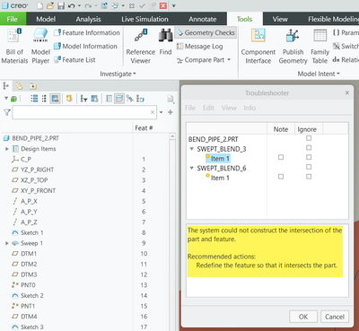Clear the model tree search with X

coord(153,112)
